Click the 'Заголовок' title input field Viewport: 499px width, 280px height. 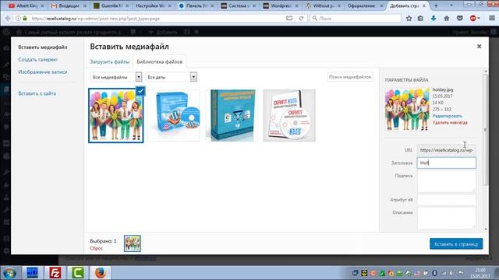pyautogui.click(x=447, y=163)
